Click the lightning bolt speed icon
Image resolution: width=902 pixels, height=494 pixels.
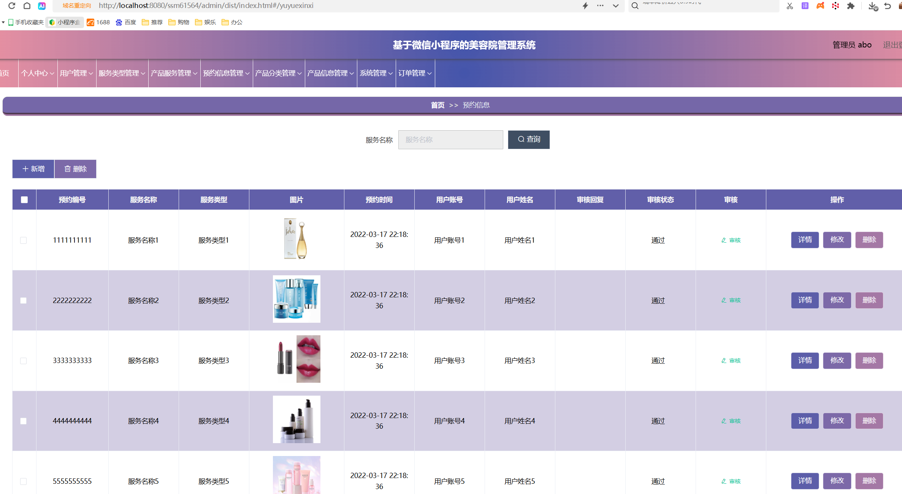[x=585, y=6]
